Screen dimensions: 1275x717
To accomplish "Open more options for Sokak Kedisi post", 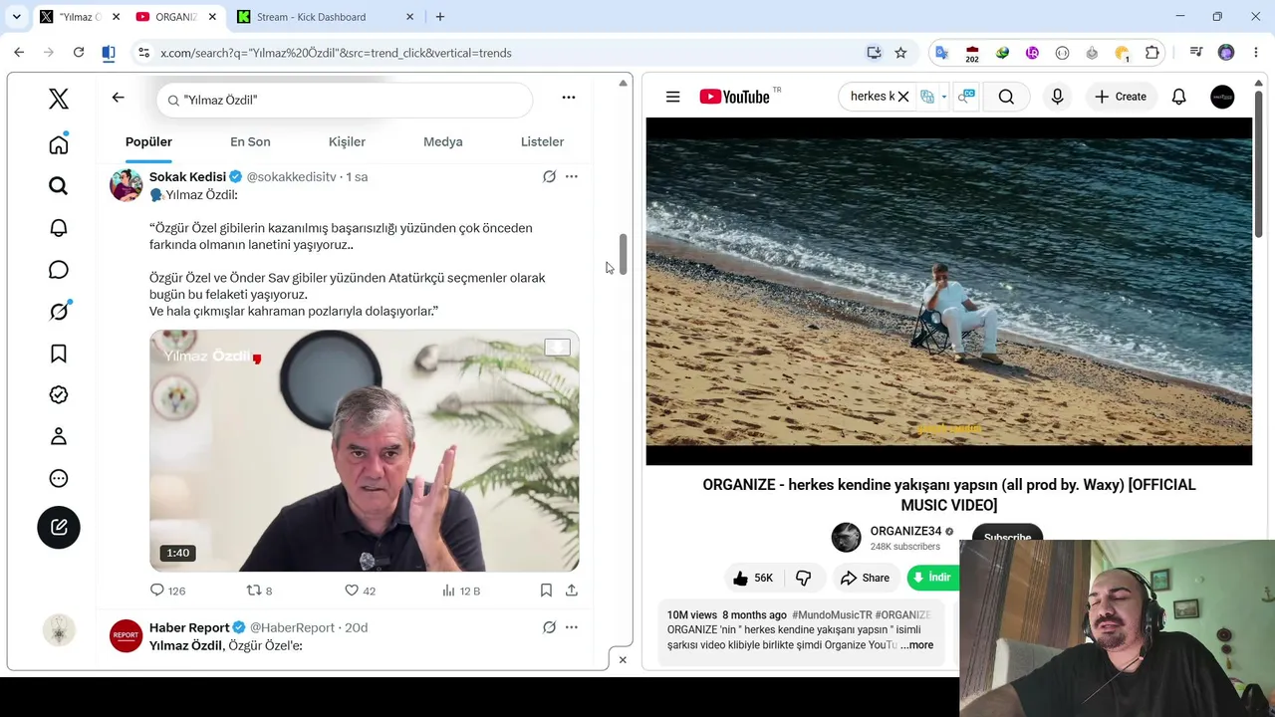I will 572,176.
